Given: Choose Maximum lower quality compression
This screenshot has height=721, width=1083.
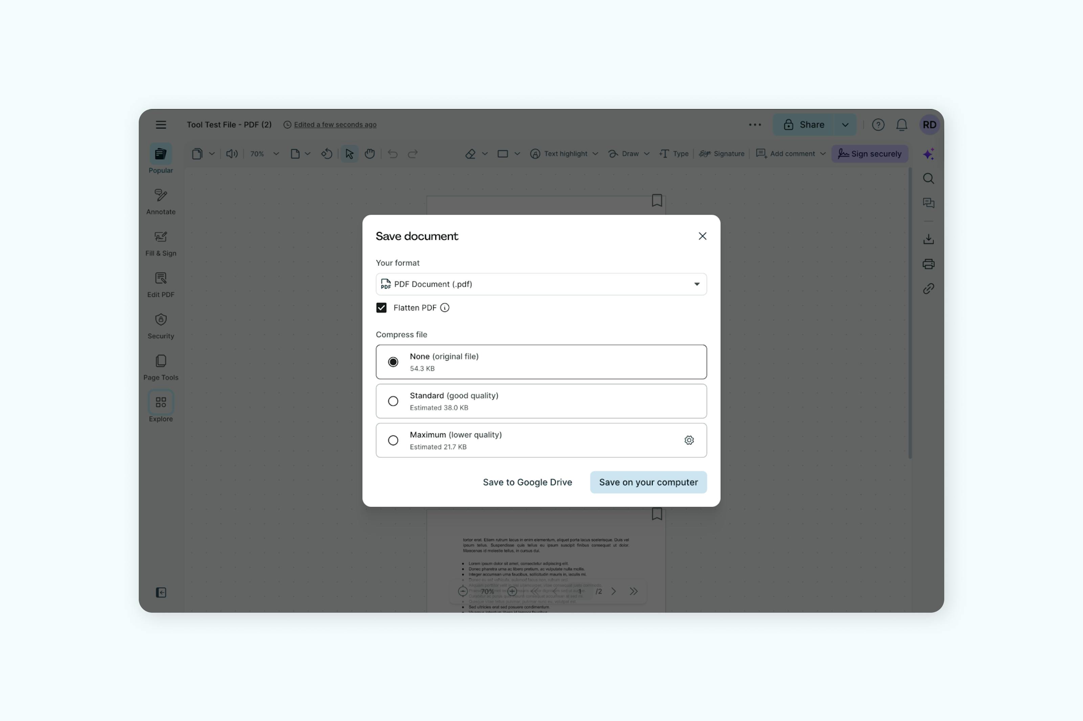Looking at the screenshot, I should click(x=393, y=440).
